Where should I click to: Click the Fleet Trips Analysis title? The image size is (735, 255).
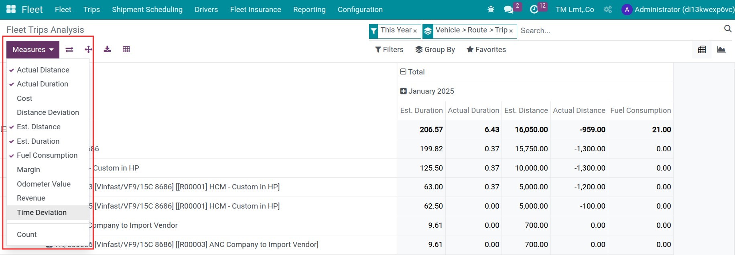pyautogui.click(x=45, y=30)
